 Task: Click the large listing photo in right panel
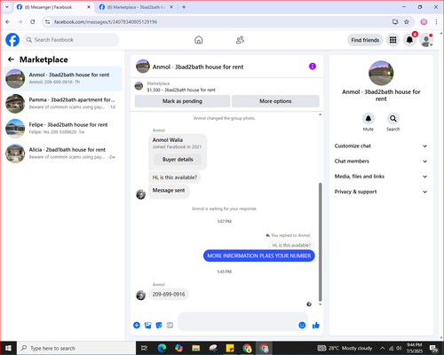pos(381,73)
